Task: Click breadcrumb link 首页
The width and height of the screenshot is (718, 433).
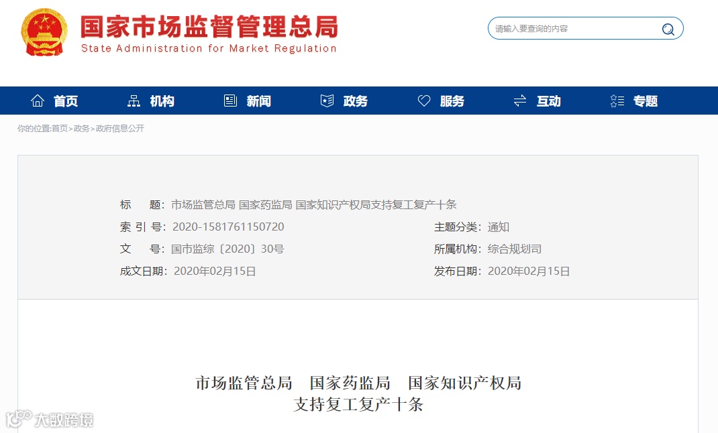Action: click(60, 129)
